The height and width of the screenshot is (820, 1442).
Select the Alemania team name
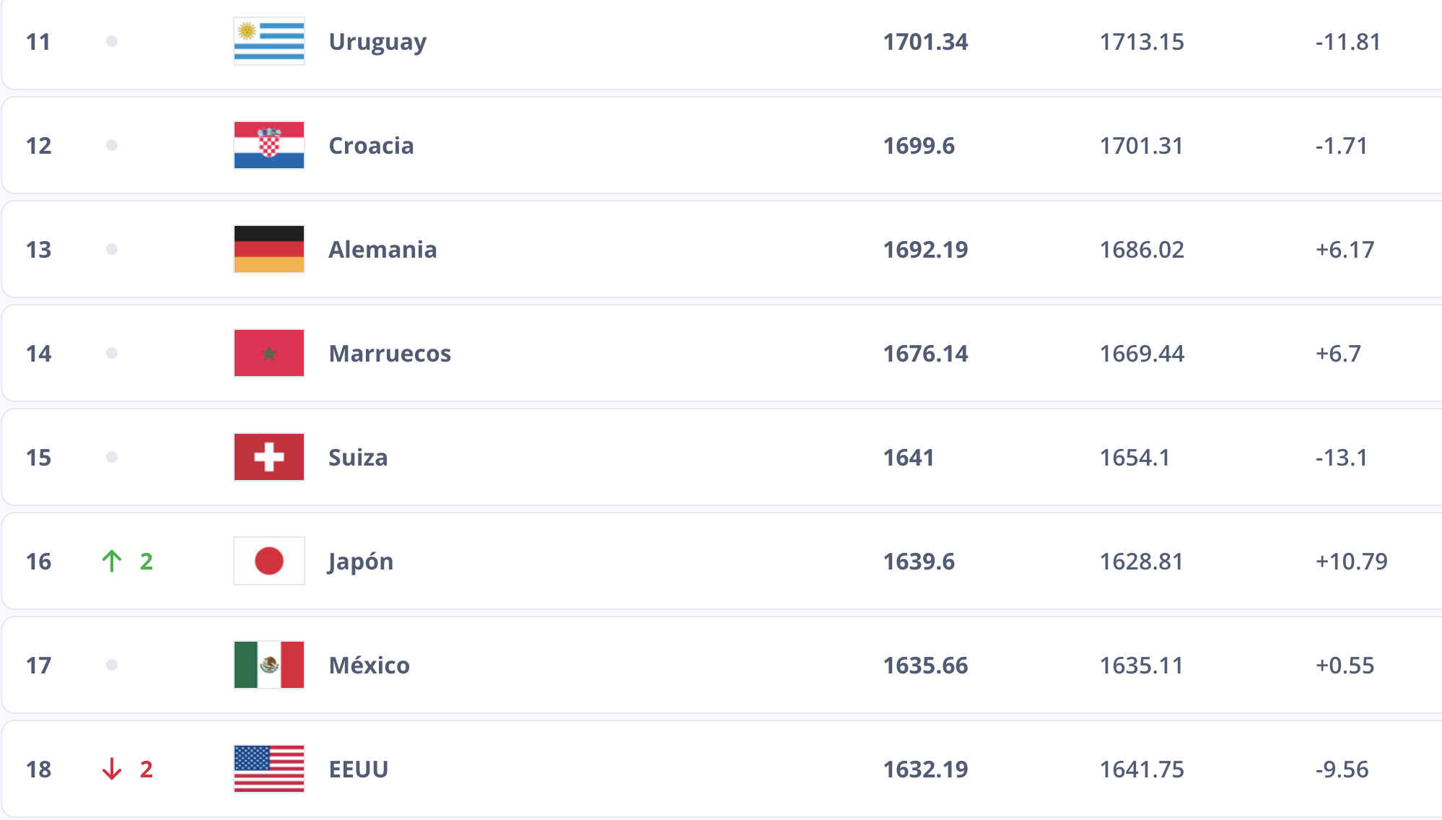coord(383,250)
